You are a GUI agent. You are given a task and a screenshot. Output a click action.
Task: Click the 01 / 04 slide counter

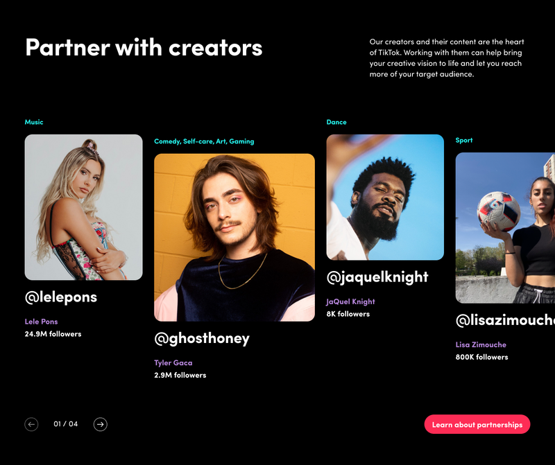66,424
